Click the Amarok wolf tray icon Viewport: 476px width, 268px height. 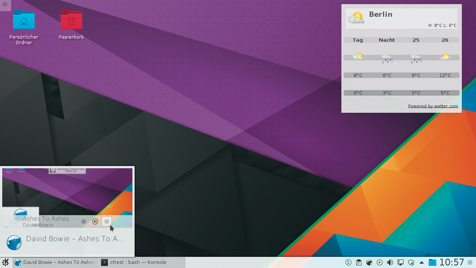pos(369,262)
